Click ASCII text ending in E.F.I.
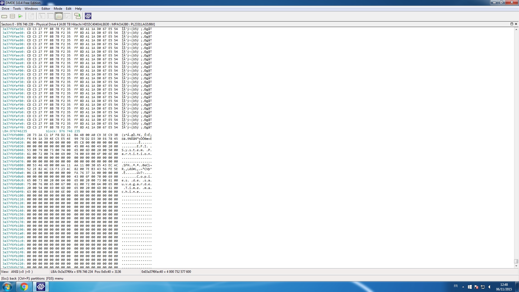 tap(137, 146)
